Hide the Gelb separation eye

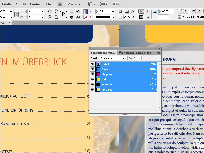point(92,79)
